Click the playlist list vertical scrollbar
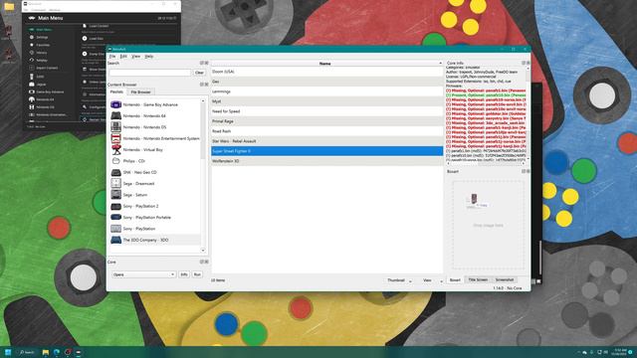The height and width of the screenshot is (358, 637). [203, 175]
